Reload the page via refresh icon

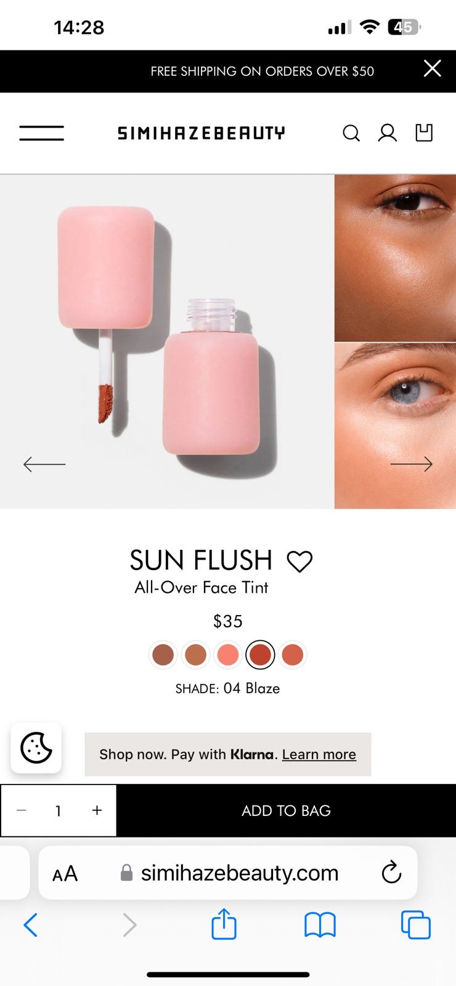[391, 873]
